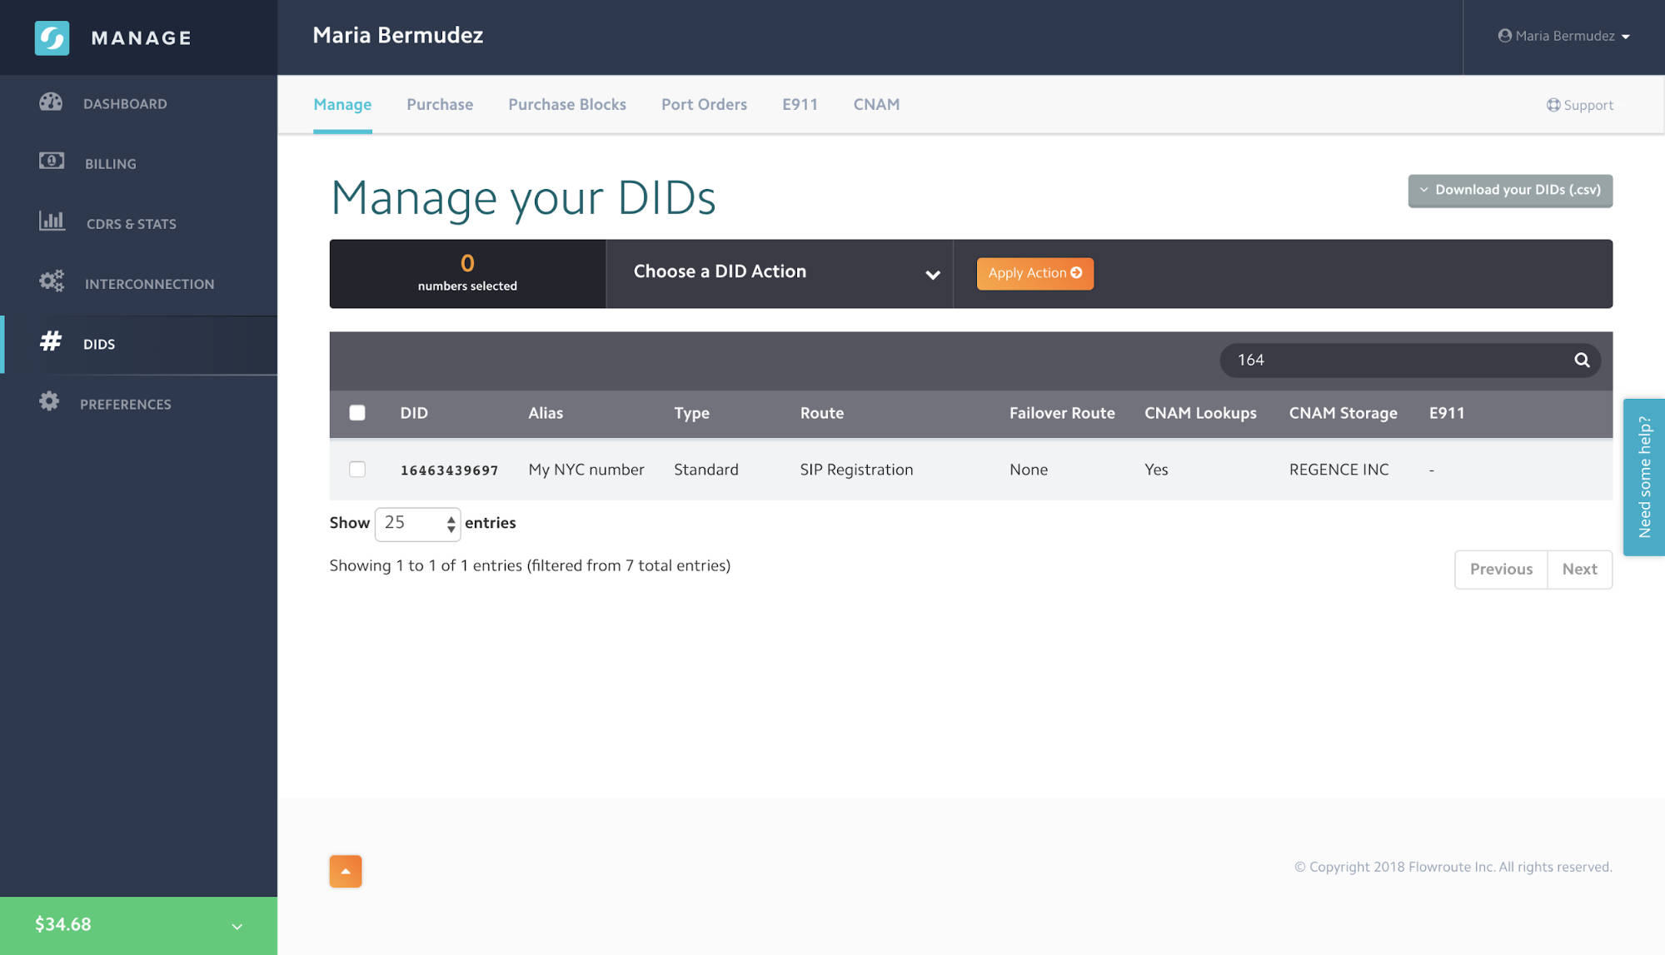The height and width of the screenshot is (955, 1665).
Task: Expand the Maria Bermudez account menu
Action: point(1563,36)
